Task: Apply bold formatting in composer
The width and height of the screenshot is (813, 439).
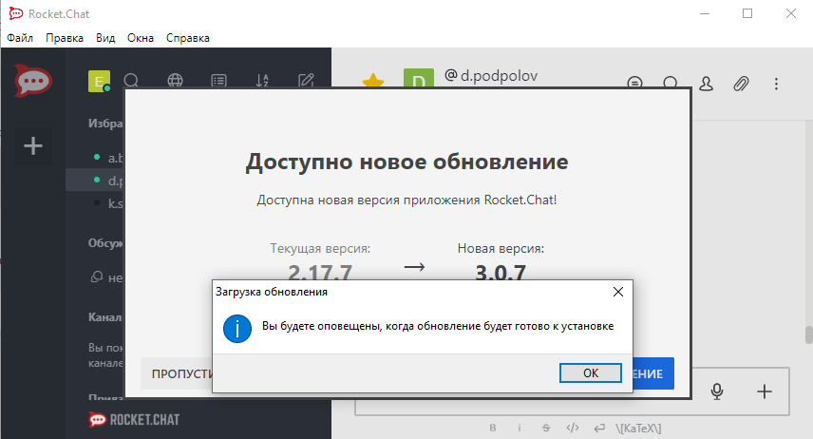Action: (x=493, y=429)
